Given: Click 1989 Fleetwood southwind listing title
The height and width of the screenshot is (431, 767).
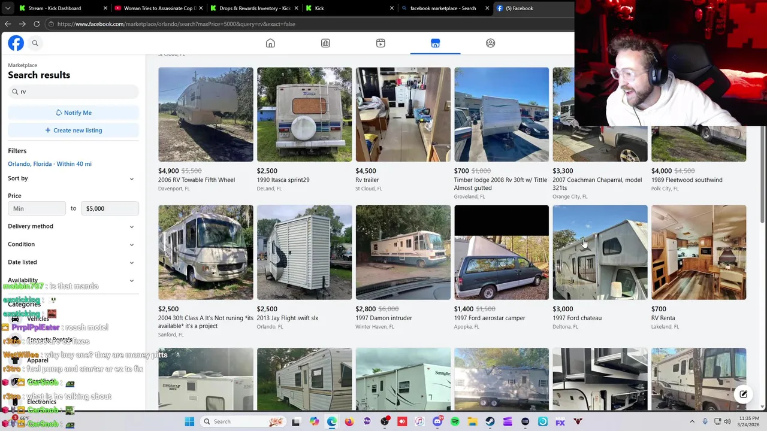Looking at the screenshot, I should (x=687, y=180).
